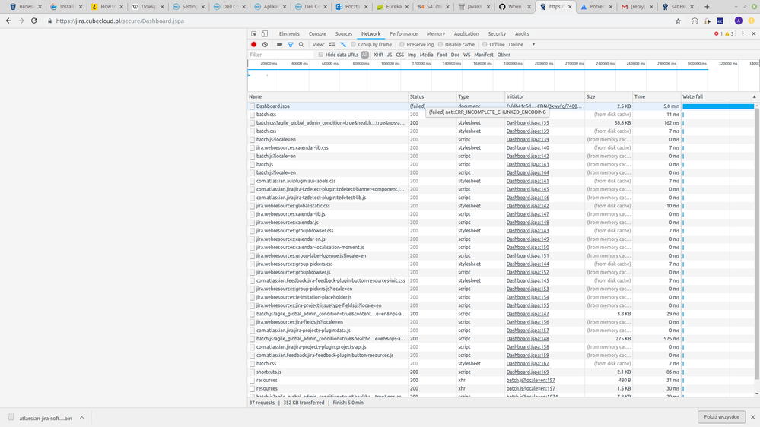Viewport: 760px width, 427px height.
Task: Open batch.js?locale=en:197 initiator link for 480 B row
Action: 531,380
